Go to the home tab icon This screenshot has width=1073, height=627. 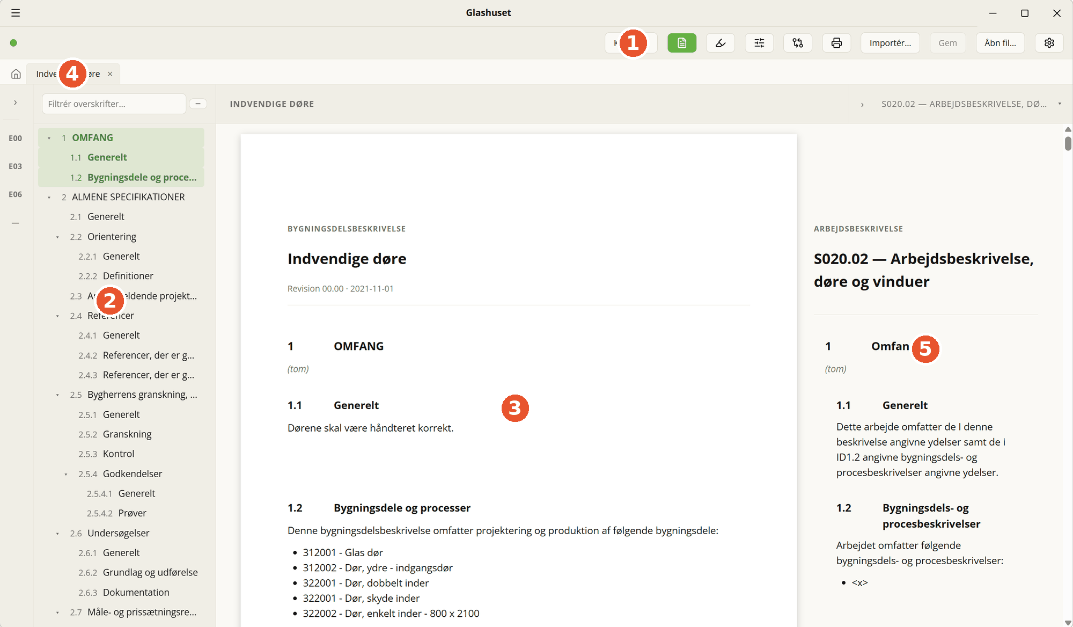pyautogui.click(x=16, y=74)
